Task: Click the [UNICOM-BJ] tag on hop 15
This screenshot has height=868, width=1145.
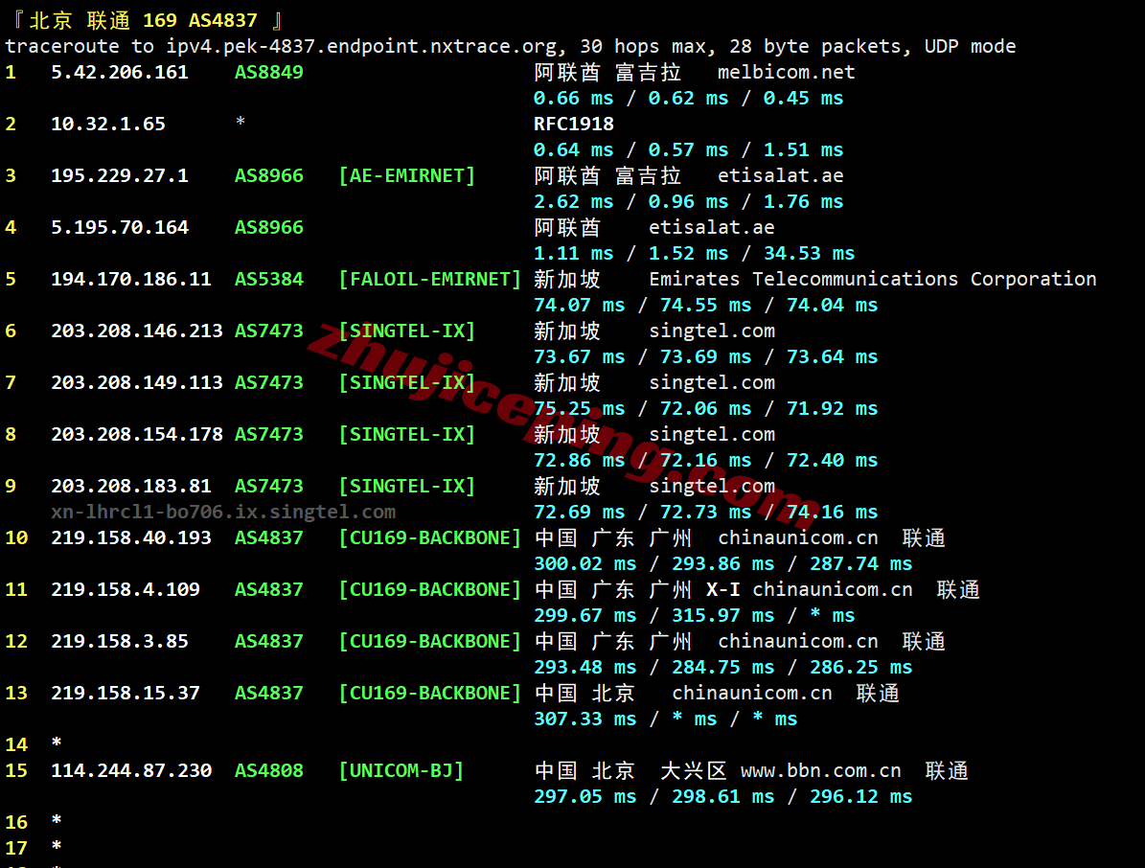Action: [x=401, y=770]
